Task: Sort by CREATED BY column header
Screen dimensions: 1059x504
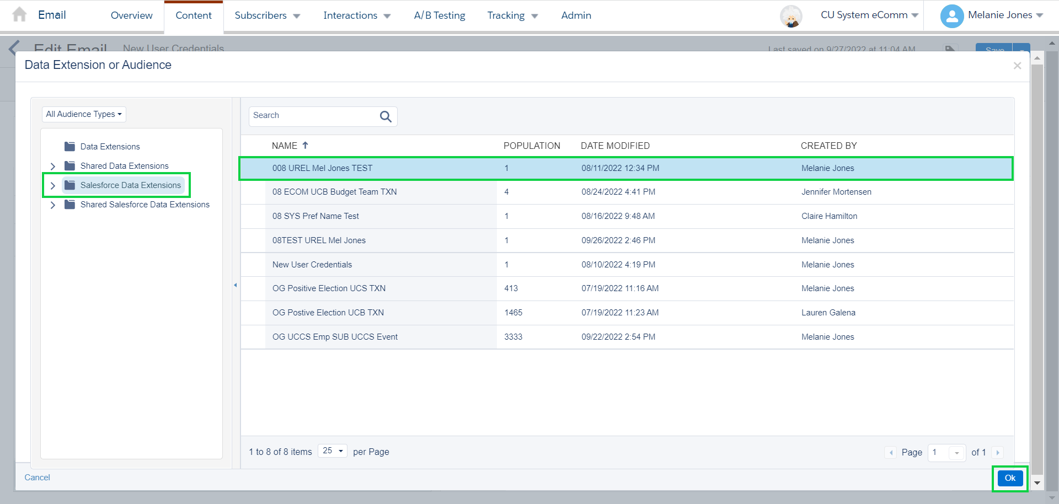Action: click(x=828, y=146)
